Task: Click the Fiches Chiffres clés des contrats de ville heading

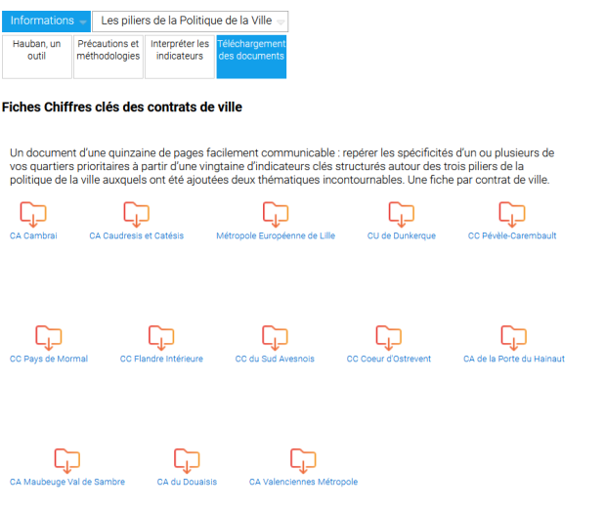Action: coord(122,106)
